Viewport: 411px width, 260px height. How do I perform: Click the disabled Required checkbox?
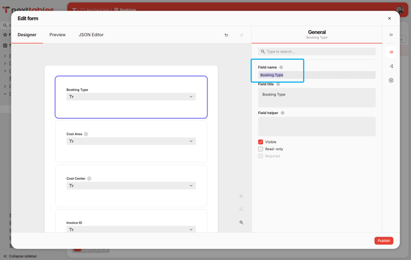tap(261, 156)
